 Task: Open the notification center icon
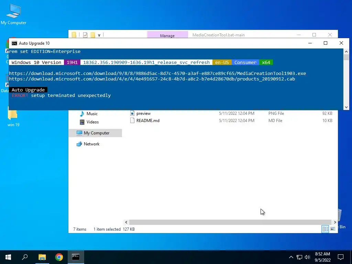coord(341,257)
